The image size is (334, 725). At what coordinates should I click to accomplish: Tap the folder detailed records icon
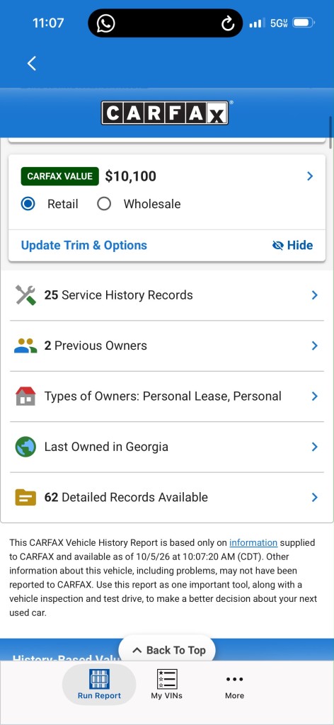click(x=25, y=498)
